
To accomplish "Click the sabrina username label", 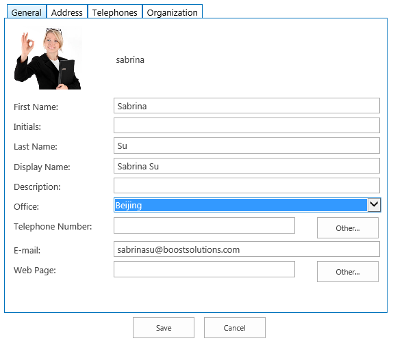I will (x=130, y=59).
